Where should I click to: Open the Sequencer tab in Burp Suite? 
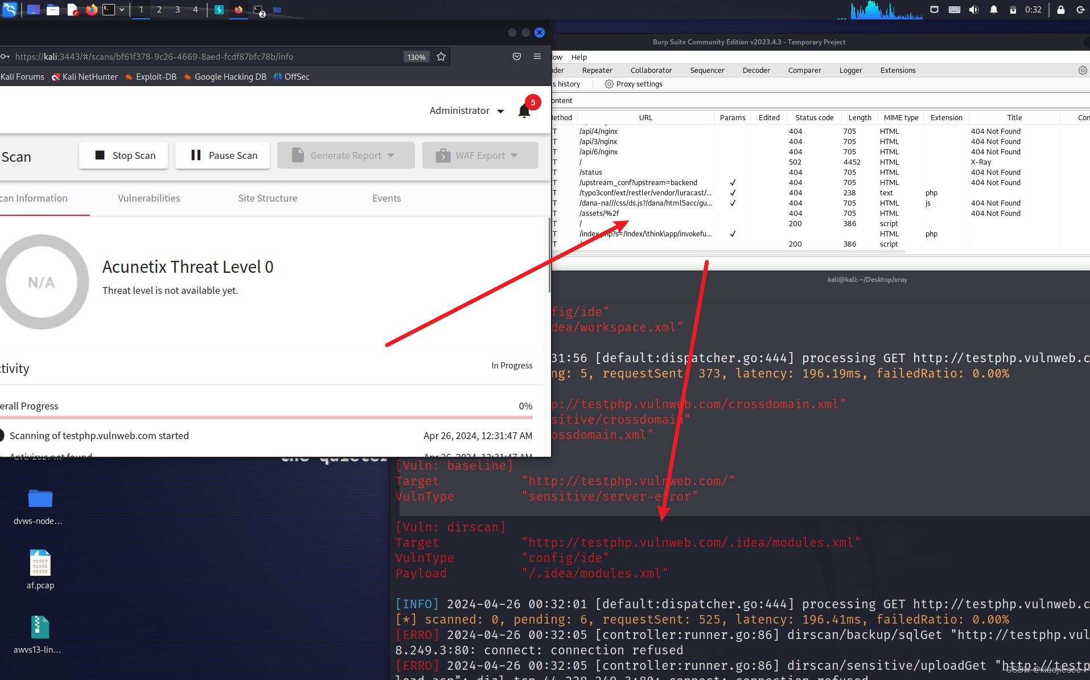click(x=707, y=71)
